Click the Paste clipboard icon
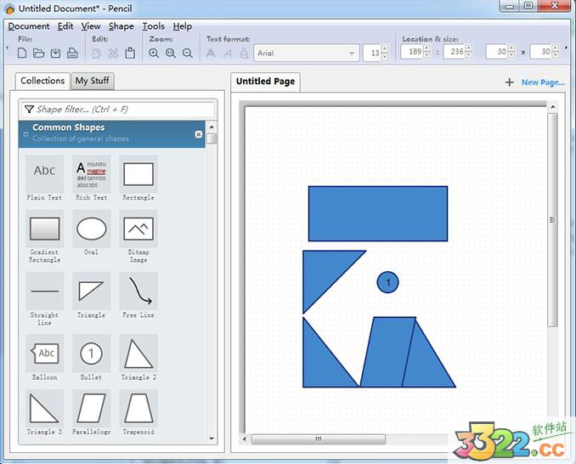 tap(130, 54)
